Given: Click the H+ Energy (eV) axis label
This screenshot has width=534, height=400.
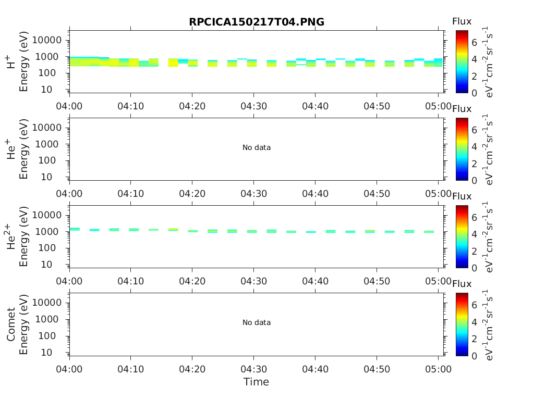Looking at the screenshot, I should (23, 61).
